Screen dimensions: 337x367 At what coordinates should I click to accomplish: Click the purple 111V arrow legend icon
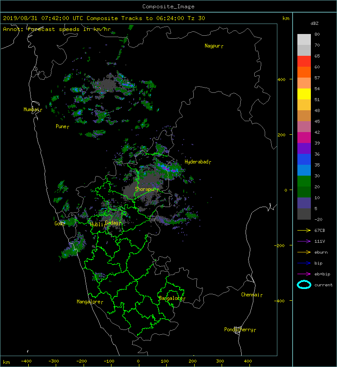point(304,241)
